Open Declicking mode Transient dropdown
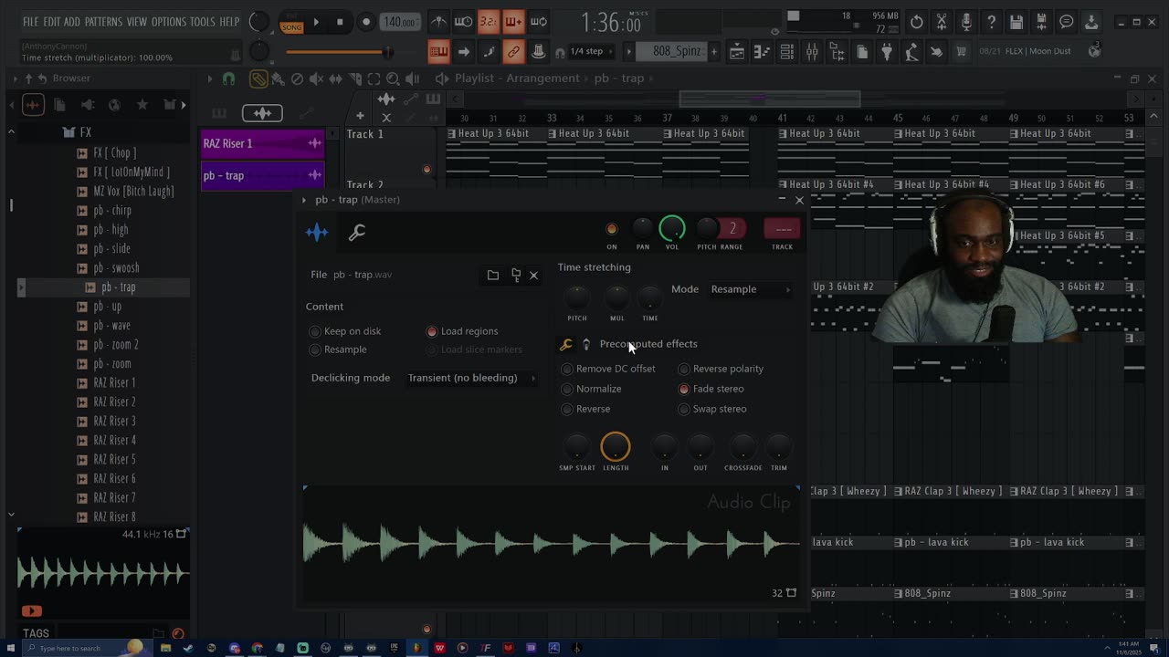The height and width of the screenshot is (657, 1169). coord(471,378)
